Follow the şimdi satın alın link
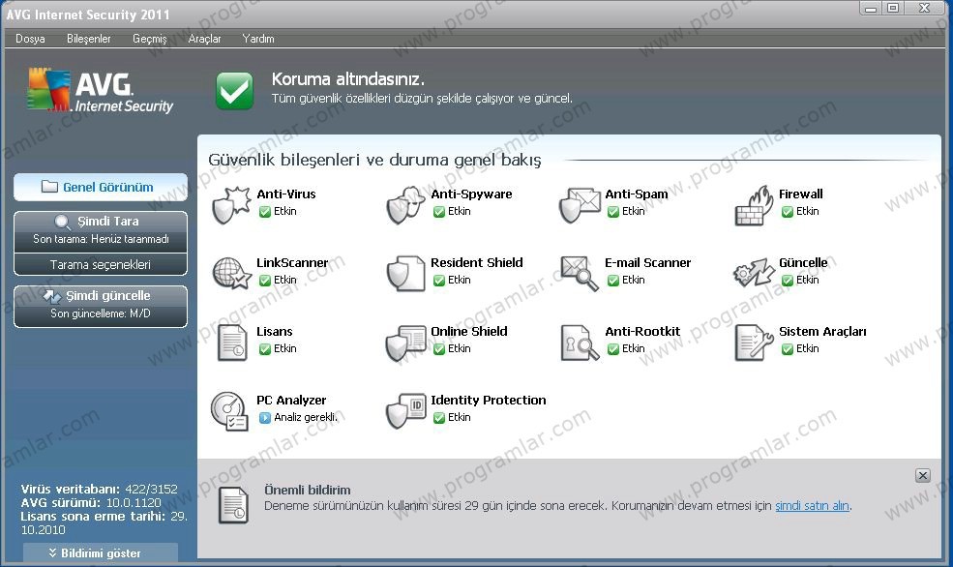This screenshot has width=953, height=567. click(x=812, y=506)
